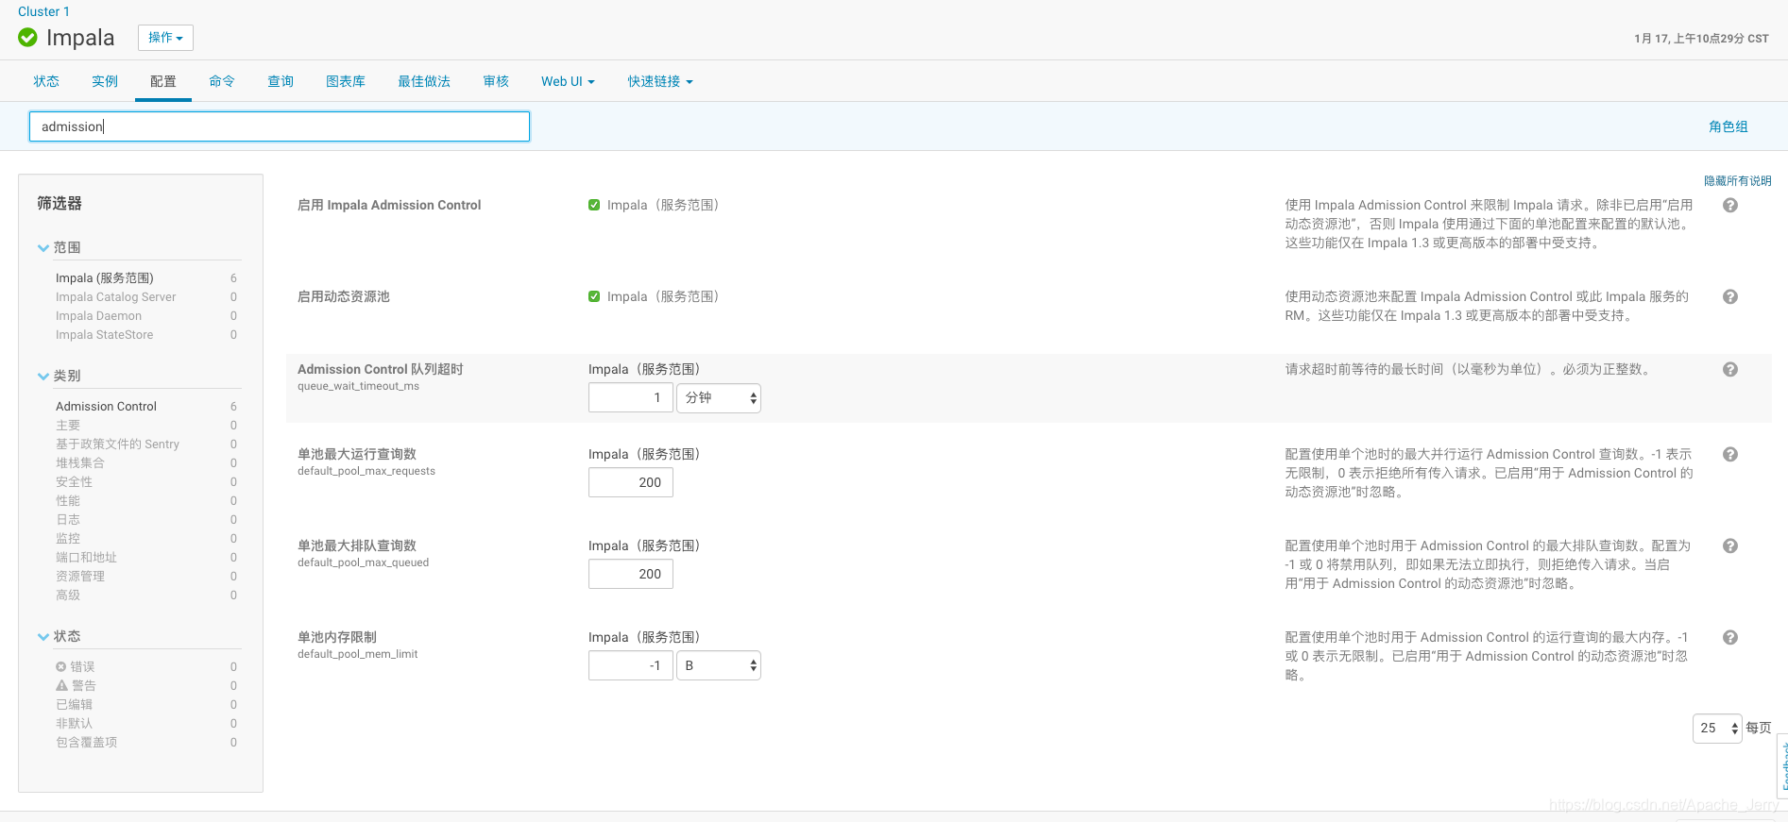Click the 错误 status filter
Screen dimensions: 1788x822
[76, 666]
